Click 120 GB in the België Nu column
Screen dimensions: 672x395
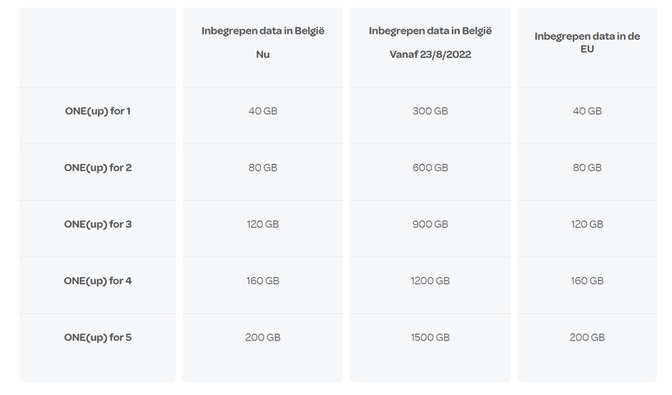(263, 224)
